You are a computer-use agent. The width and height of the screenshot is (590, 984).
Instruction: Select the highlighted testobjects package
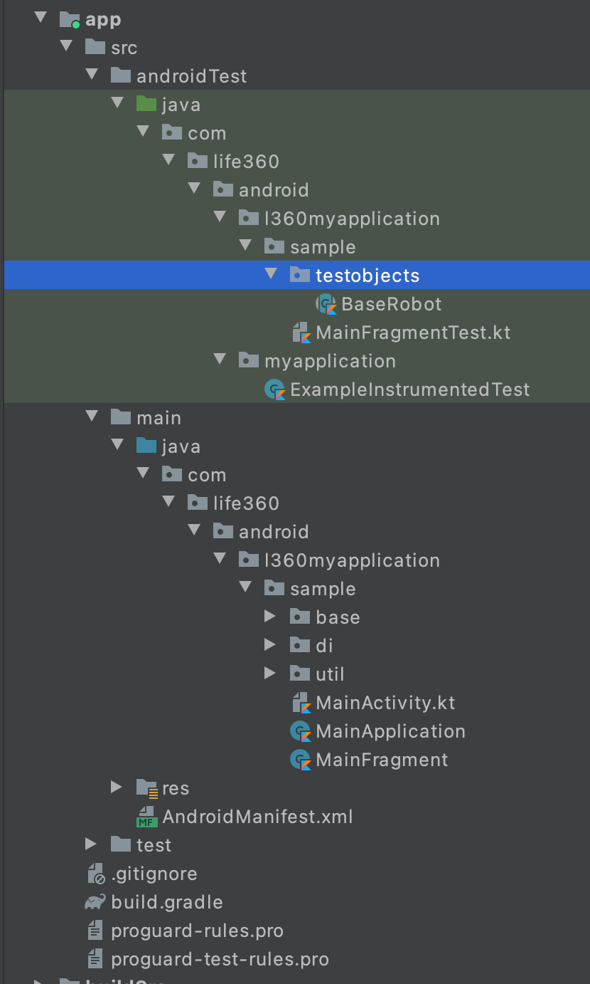(368, 275)
